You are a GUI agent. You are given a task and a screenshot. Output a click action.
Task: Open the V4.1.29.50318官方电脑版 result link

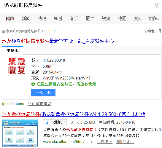[74, 114]
